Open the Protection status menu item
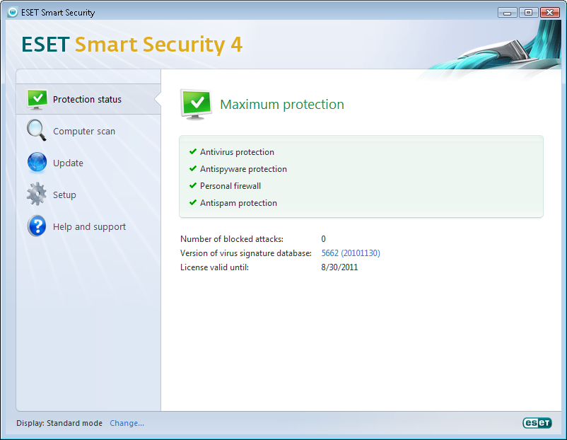This screenshot has height=440, width=567. pyautogui.click(x=87, y=100)
